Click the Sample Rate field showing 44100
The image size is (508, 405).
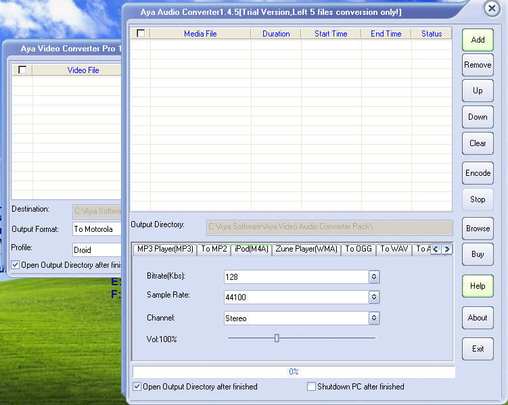(x=296, y=297)
